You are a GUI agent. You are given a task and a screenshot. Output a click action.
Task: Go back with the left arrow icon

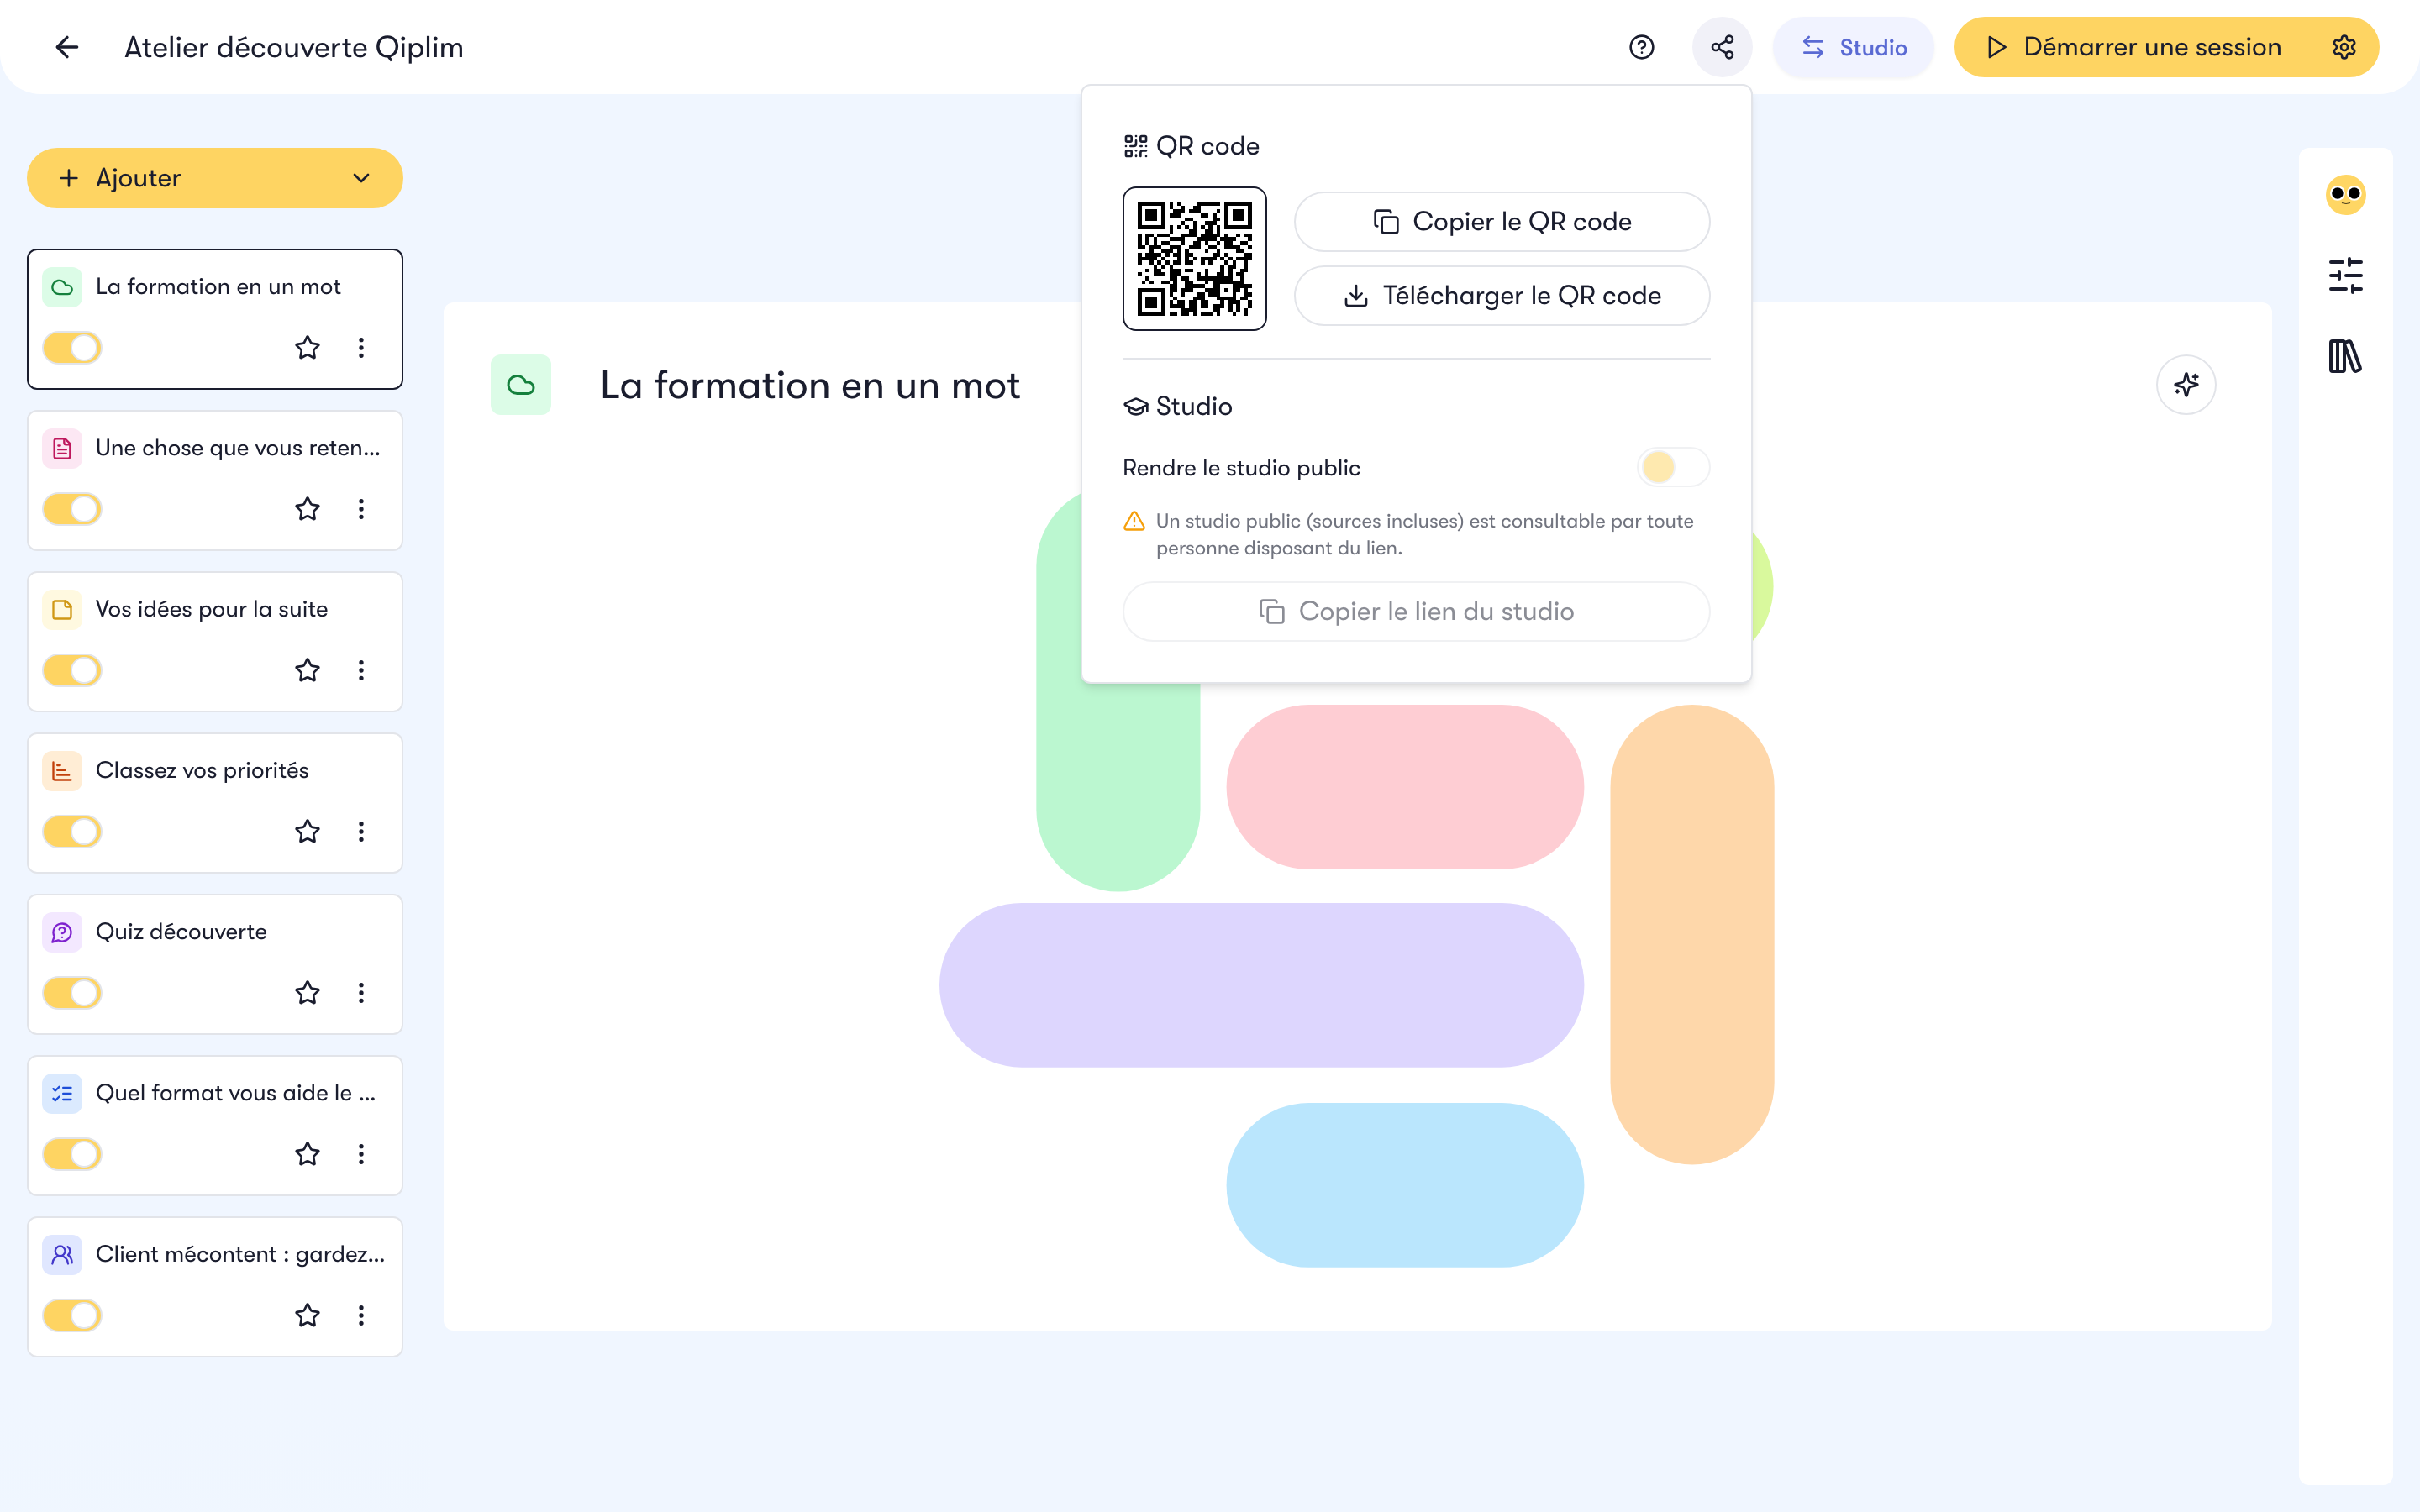[67, 47]
